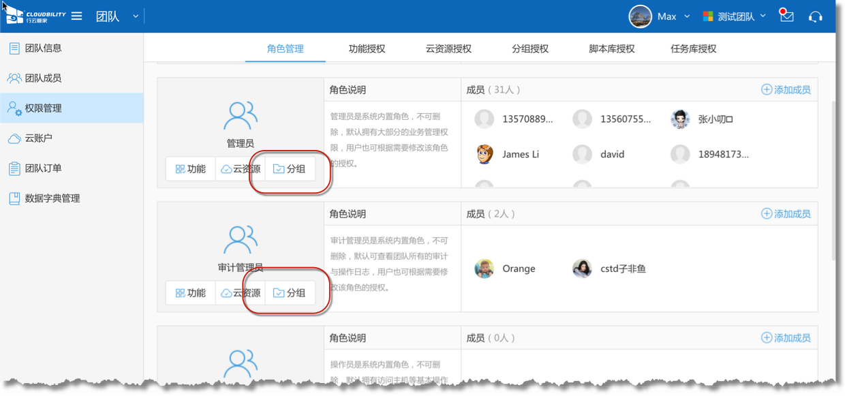
Task: Click 分组 button under 管理员
Action: coord(290,169)
